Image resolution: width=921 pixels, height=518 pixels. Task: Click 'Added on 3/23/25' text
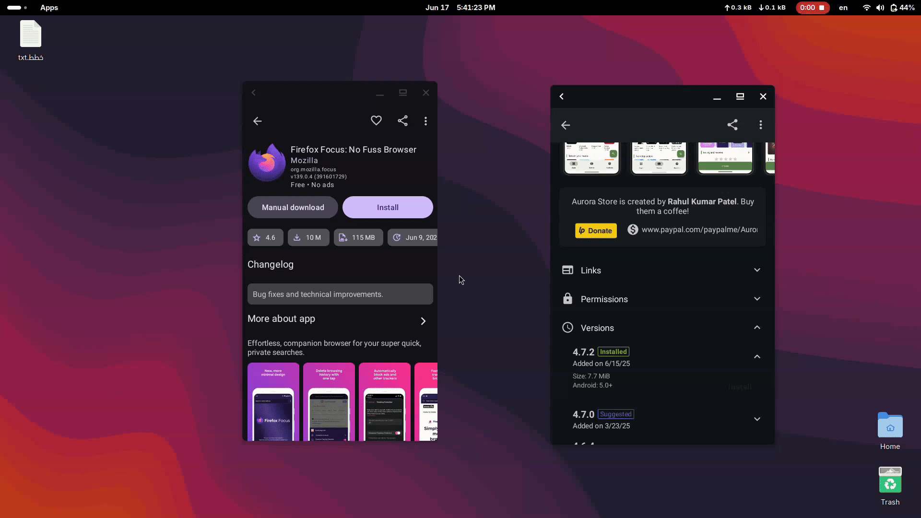601,426
